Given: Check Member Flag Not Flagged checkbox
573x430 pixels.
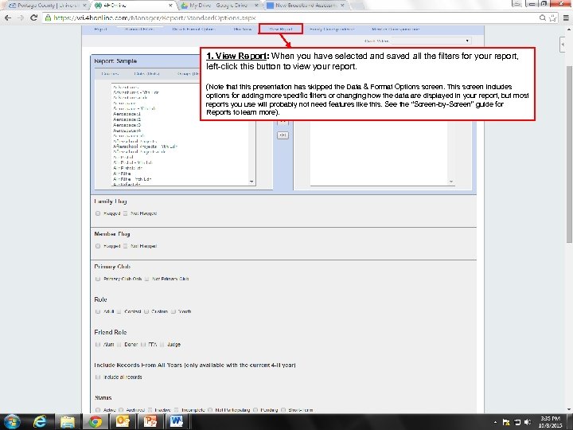Looking at the screenshot, I should tap(126, 246).
